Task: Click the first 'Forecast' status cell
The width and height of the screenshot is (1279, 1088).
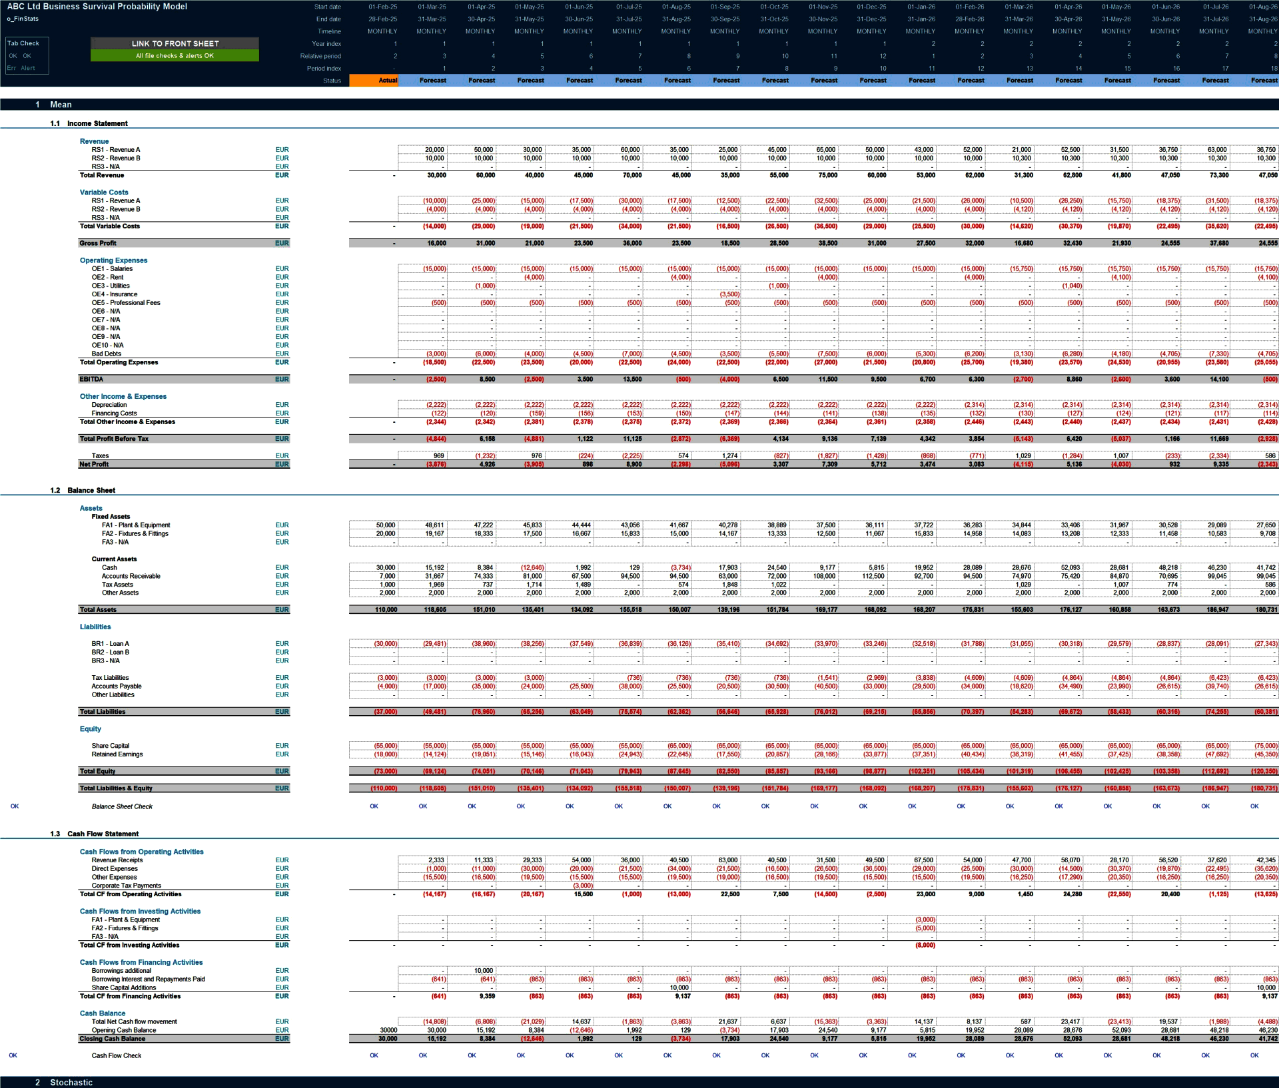Action: (x=432, y=81)
